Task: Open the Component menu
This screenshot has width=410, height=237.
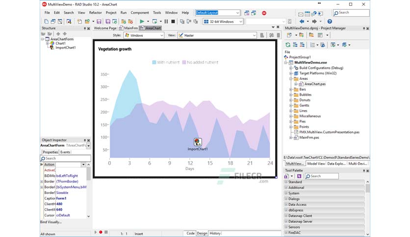Action: click(140, 13)
